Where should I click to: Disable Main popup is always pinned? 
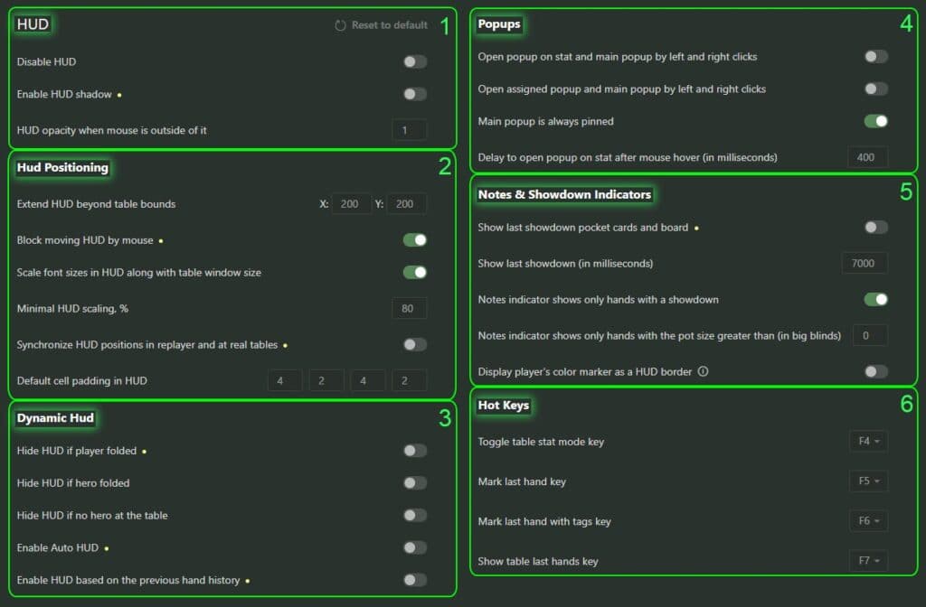[875, 121]
